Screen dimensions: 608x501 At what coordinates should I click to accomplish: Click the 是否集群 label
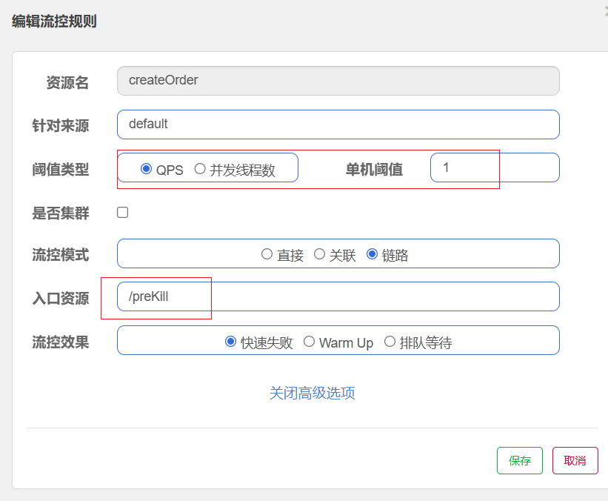[61, 213]
